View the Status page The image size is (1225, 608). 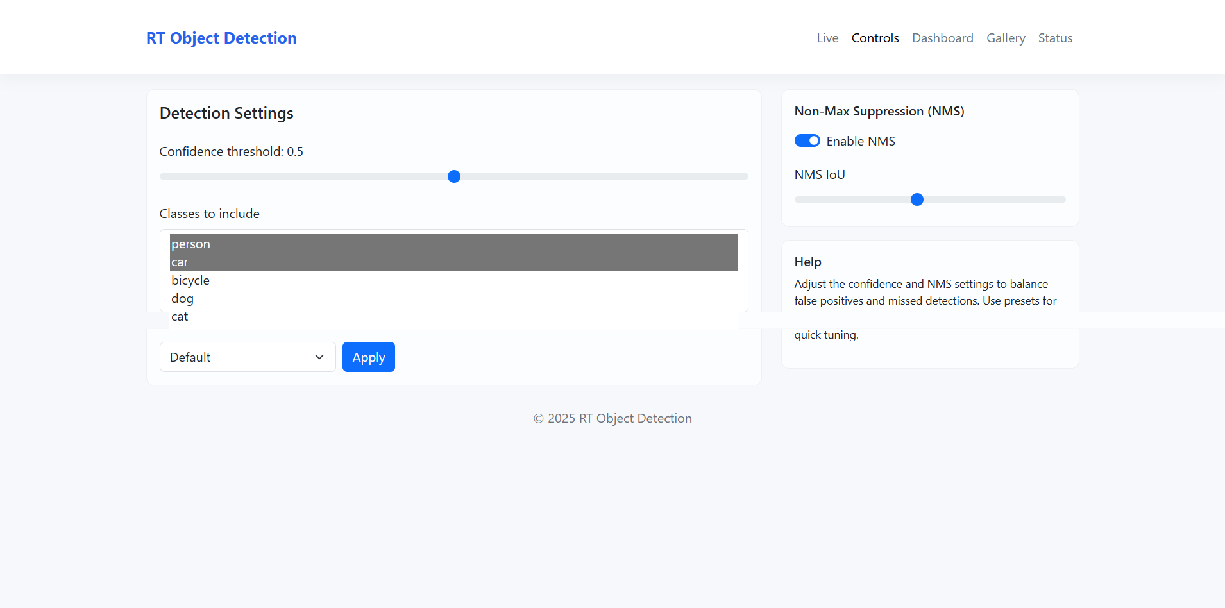click(x=1055, y=38)
